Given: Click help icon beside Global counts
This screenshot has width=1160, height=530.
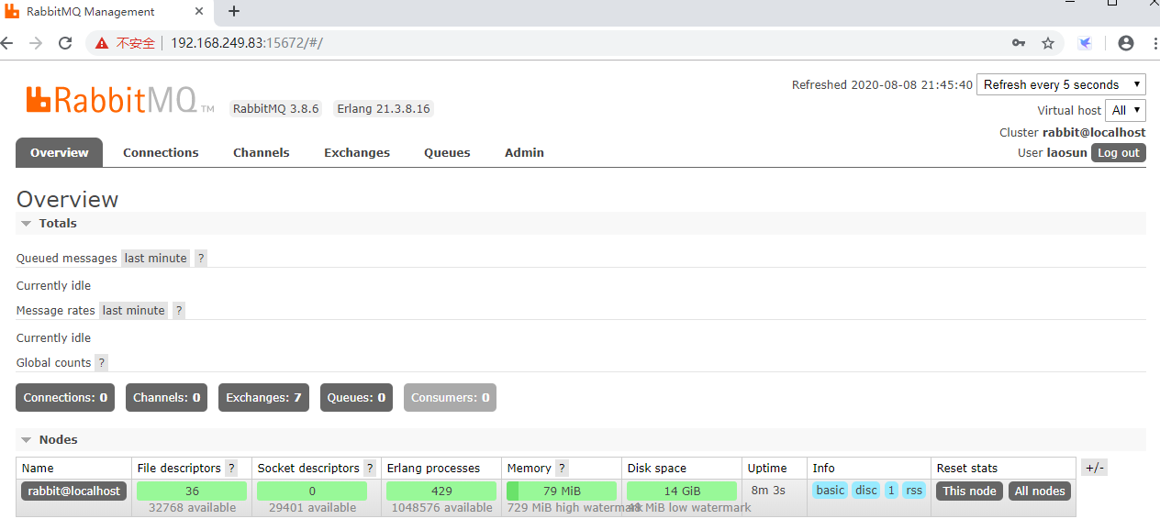Looking at the screenshot, I should (x=102, y=363).
